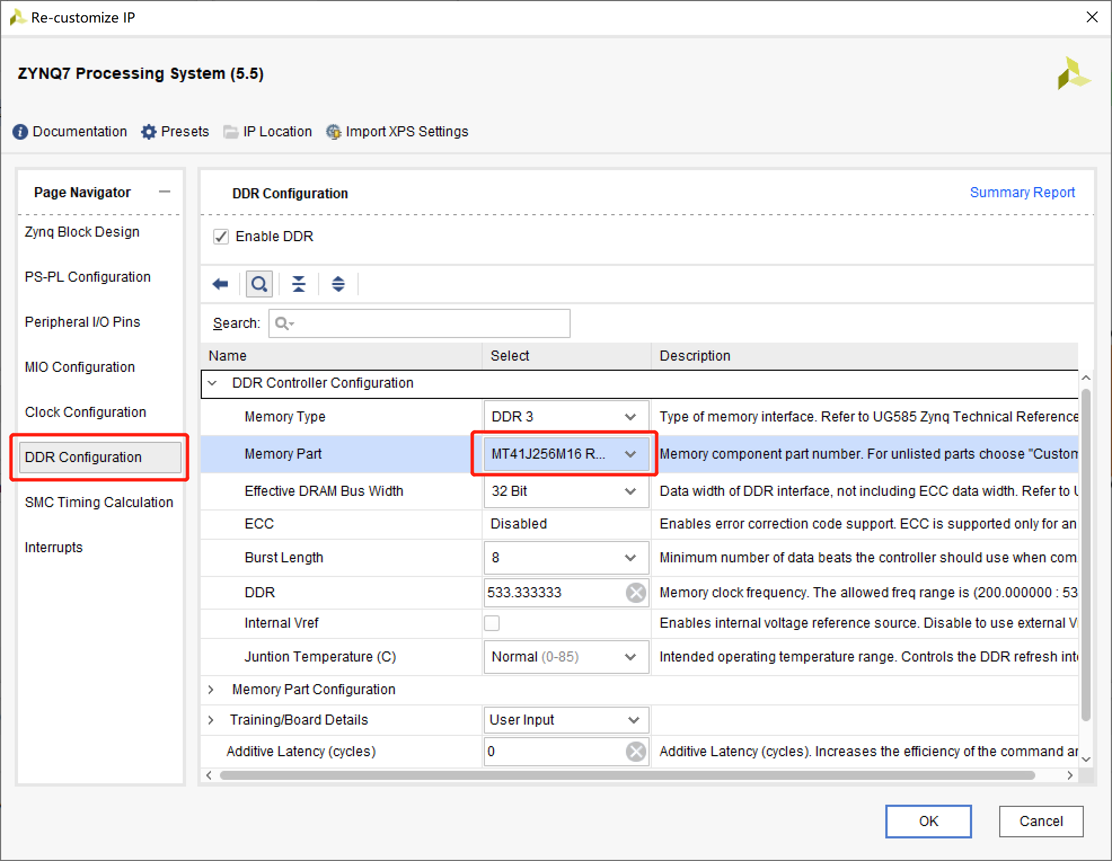Close the Re-customize IP dialog

point(1092,17)
